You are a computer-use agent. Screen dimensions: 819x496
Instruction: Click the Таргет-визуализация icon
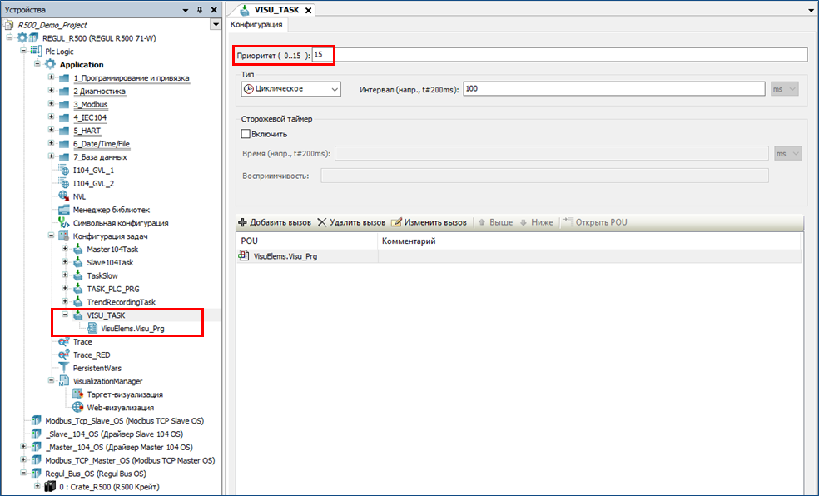78,394
